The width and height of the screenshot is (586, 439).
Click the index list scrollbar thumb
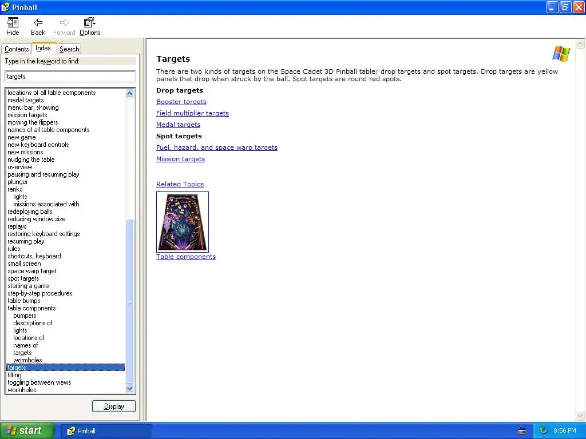130,301
